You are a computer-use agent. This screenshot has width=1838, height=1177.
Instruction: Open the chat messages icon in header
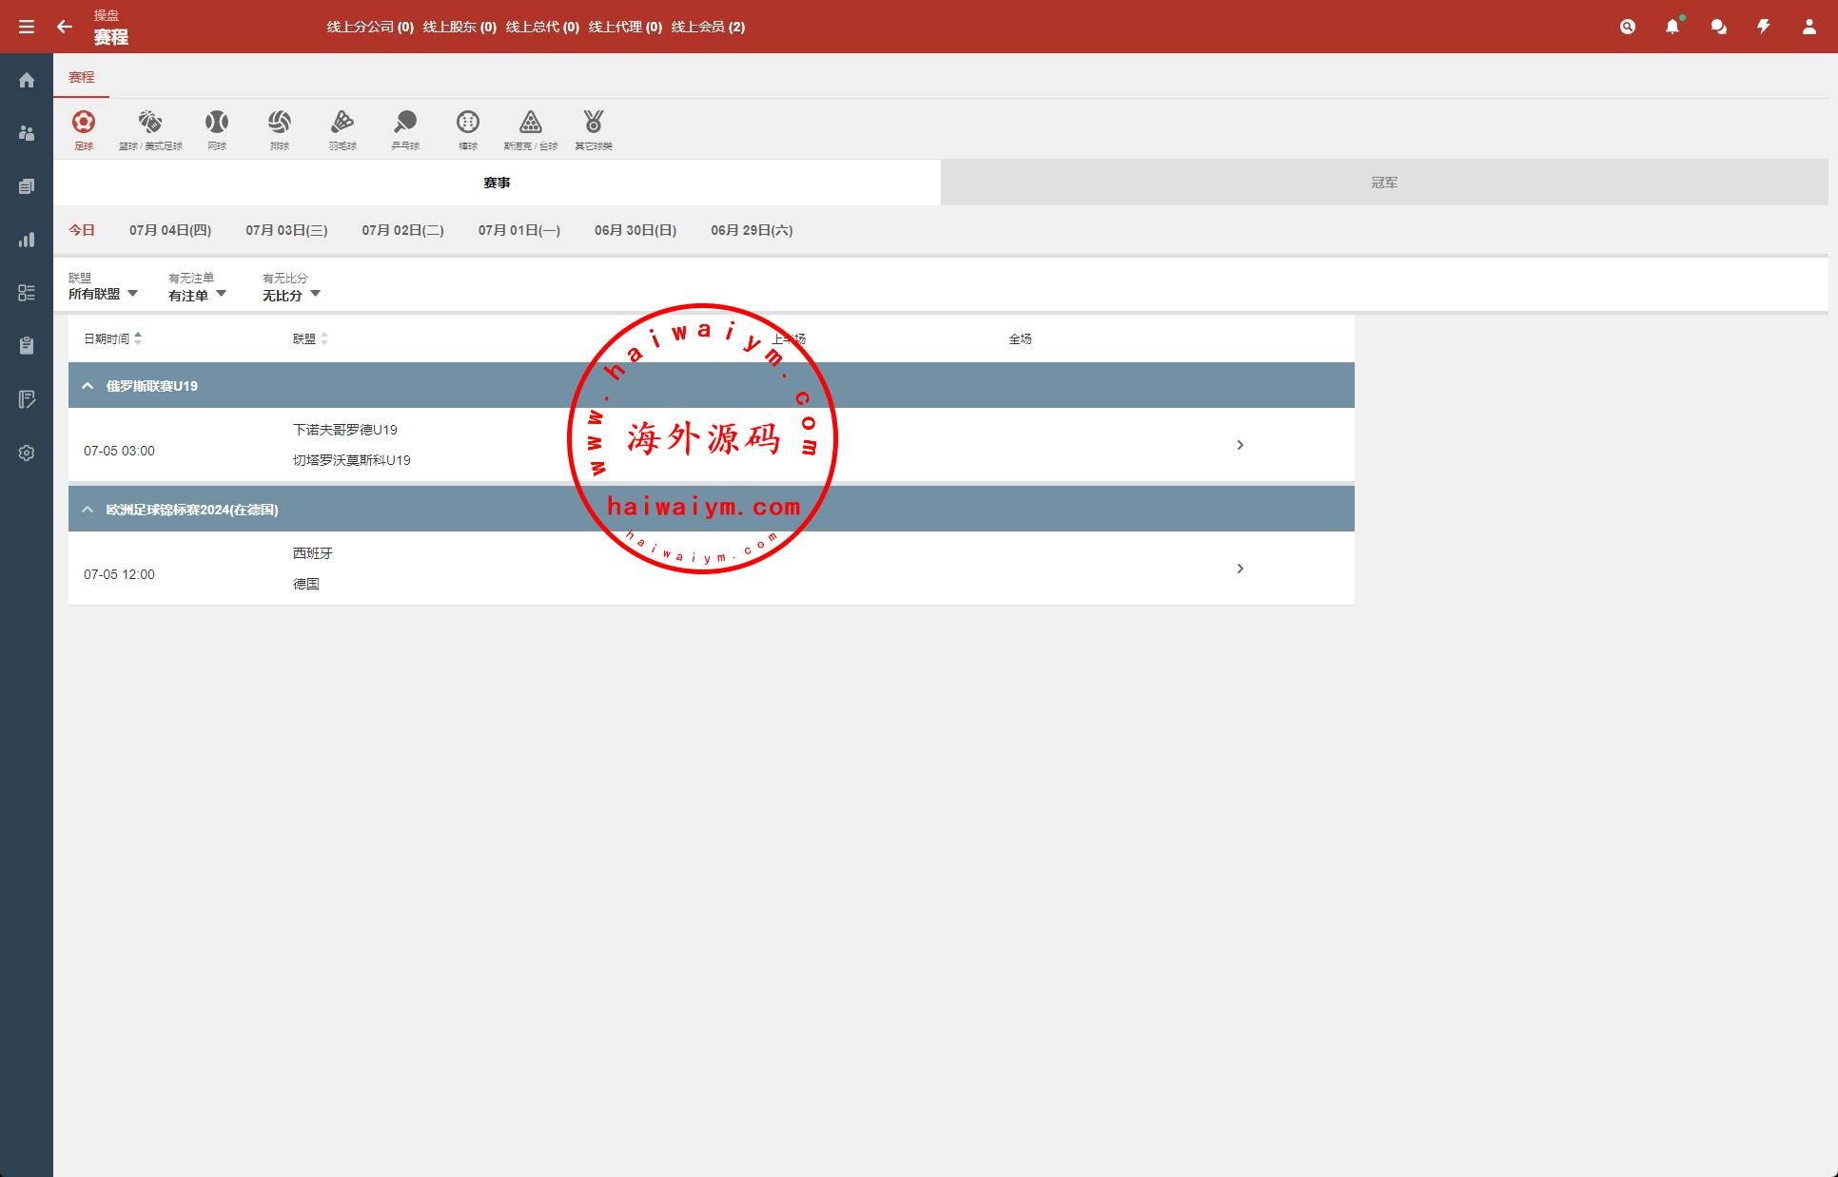1718,27
